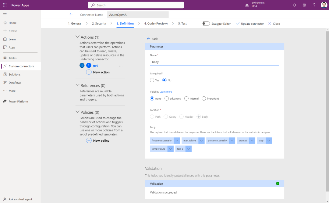Viewport: 329px width, 203px height.
Task: Click the Learn book icon
Action: [x=5, y=39]
